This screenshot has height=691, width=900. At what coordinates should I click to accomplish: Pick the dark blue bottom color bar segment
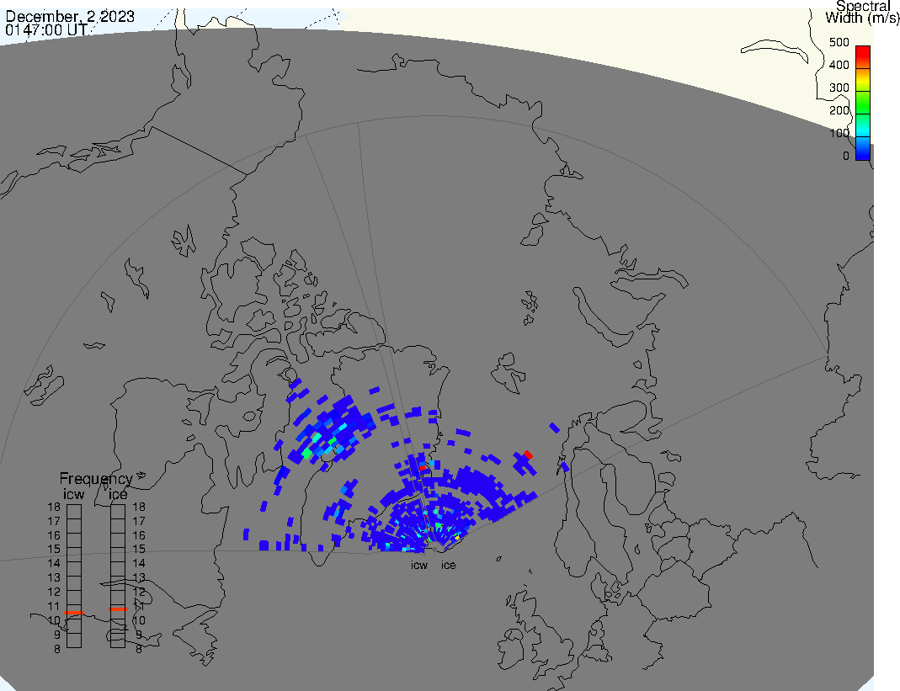coord(862,151)
